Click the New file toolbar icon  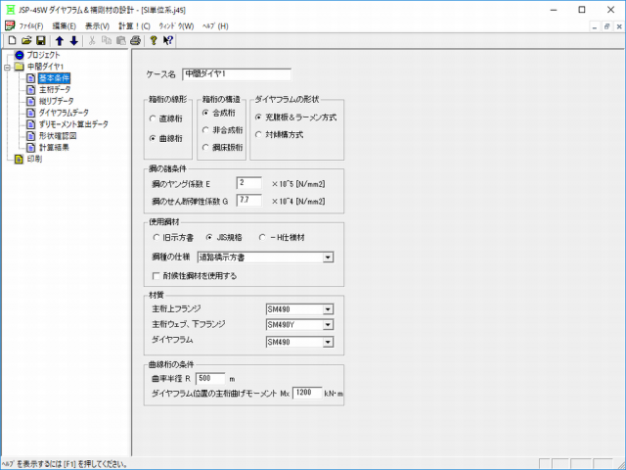(12, 41)
